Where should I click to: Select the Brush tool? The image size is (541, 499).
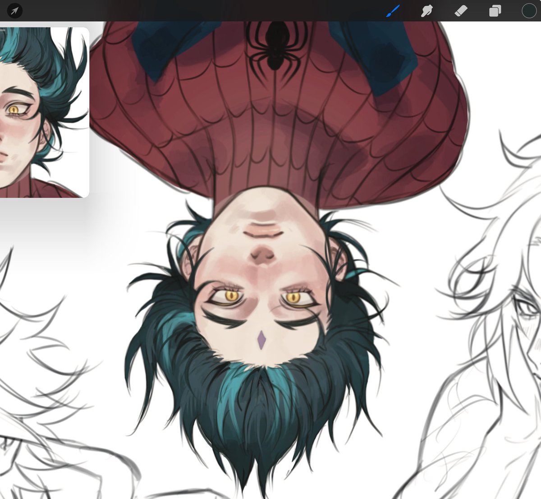pos(393,11)
